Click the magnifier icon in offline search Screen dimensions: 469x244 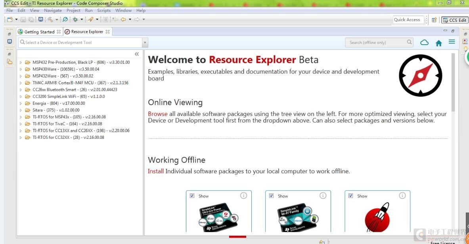(x=410, y=42)
